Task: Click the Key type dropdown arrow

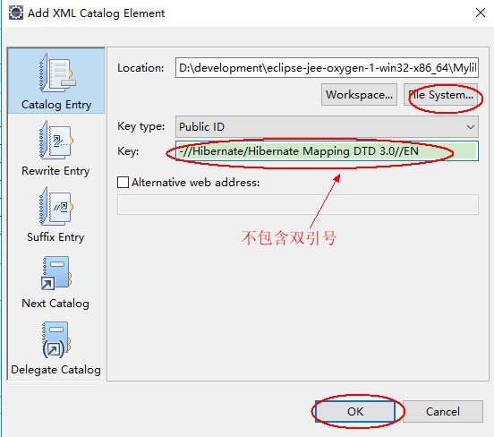Action: tap(471, 127)
